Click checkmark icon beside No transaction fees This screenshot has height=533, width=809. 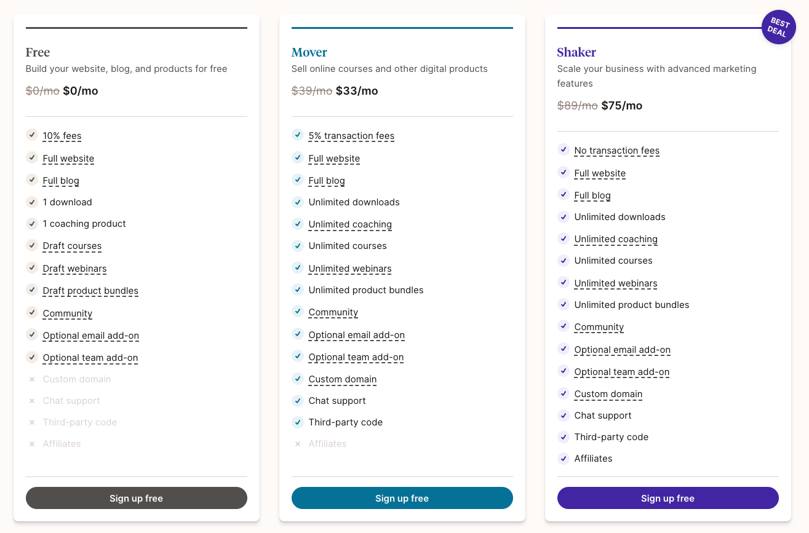[x=564, y=150]
